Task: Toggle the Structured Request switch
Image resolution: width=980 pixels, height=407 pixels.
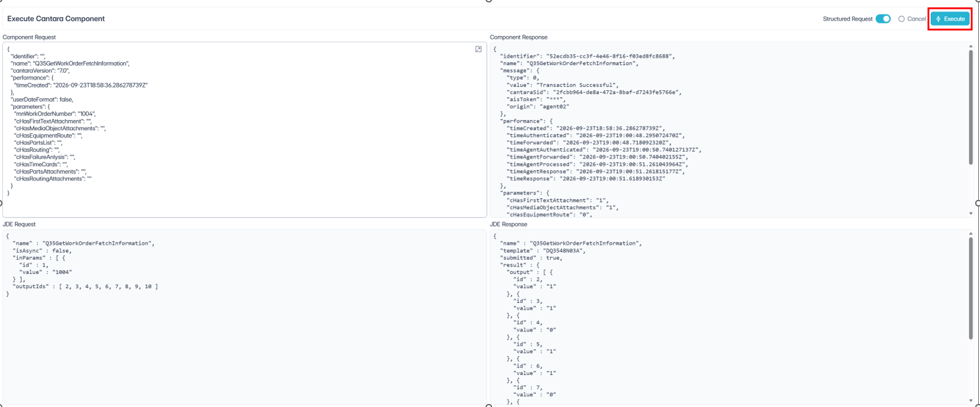Action: point(883,19)
